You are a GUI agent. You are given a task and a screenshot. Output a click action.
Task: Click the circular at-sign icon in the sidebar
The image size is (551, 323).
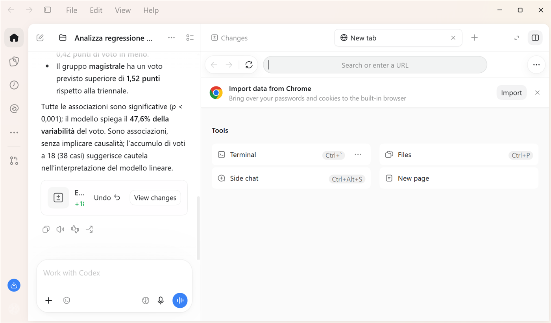click(x=14, y=109)
